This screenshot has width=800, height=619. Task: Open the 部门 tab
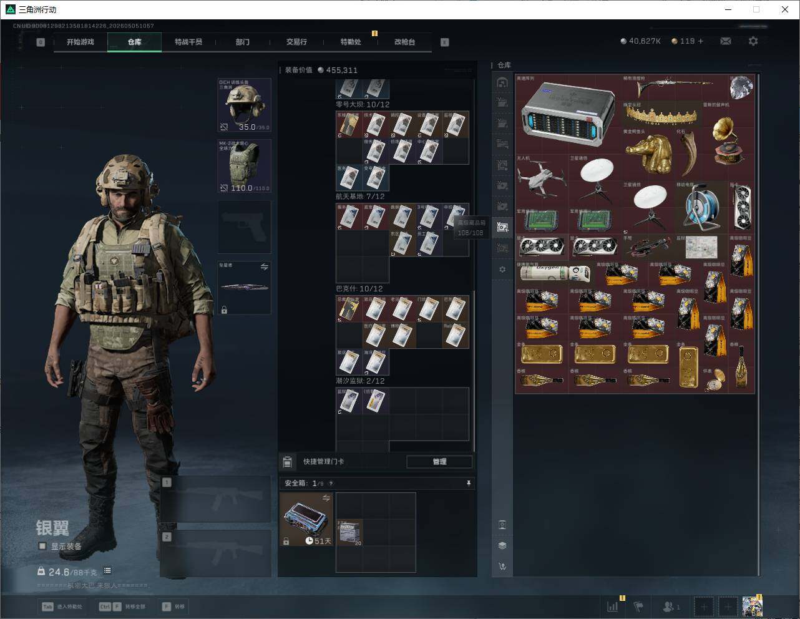[x=243, y=42]
